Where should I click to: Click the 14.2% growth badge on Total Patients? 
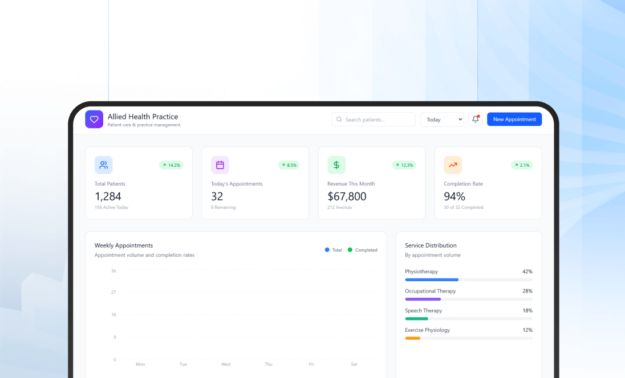[x=172, y=165]
